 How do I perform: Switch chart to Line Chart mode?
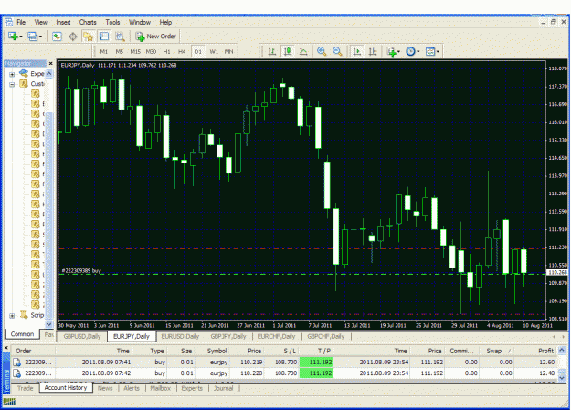(303, 52)
